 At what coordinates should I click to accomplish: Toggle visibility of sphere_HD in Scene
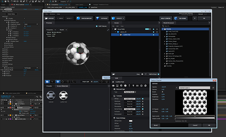coord(154,32)
